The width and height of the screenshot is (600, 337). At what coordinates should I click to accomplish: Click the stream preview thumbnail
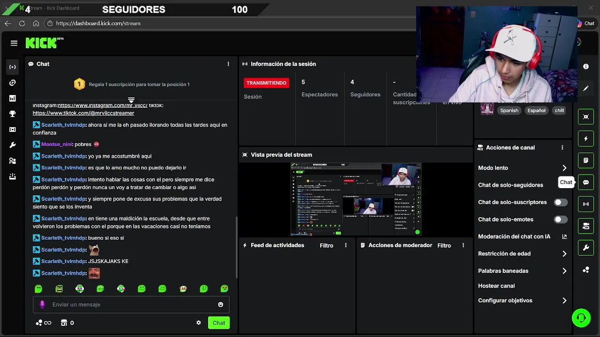[356, 199]
